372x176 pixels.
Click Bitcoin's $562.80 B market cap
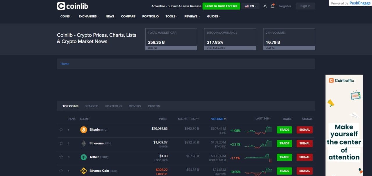click(x=192, y=128)
